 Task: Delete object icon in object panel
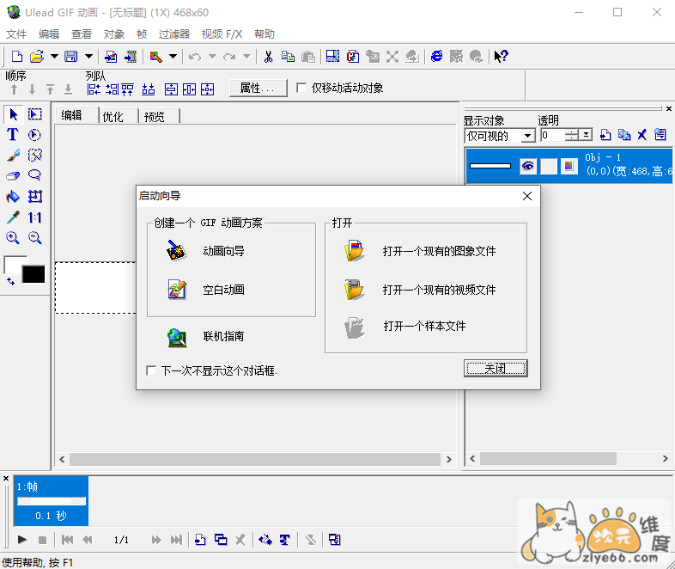642,135
